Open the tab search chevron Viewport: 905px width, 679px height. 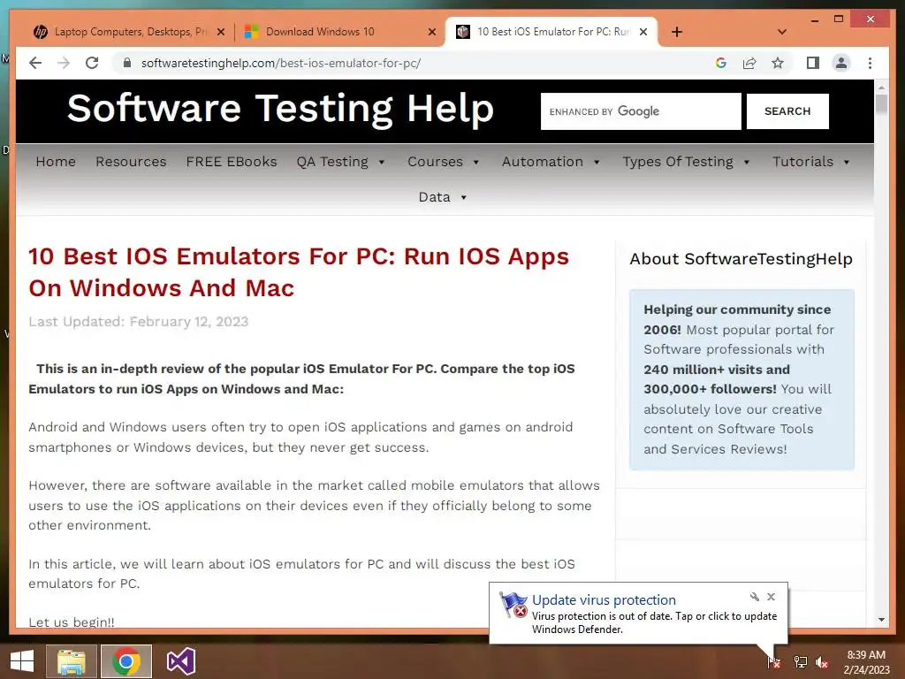(x=781, y=32)
